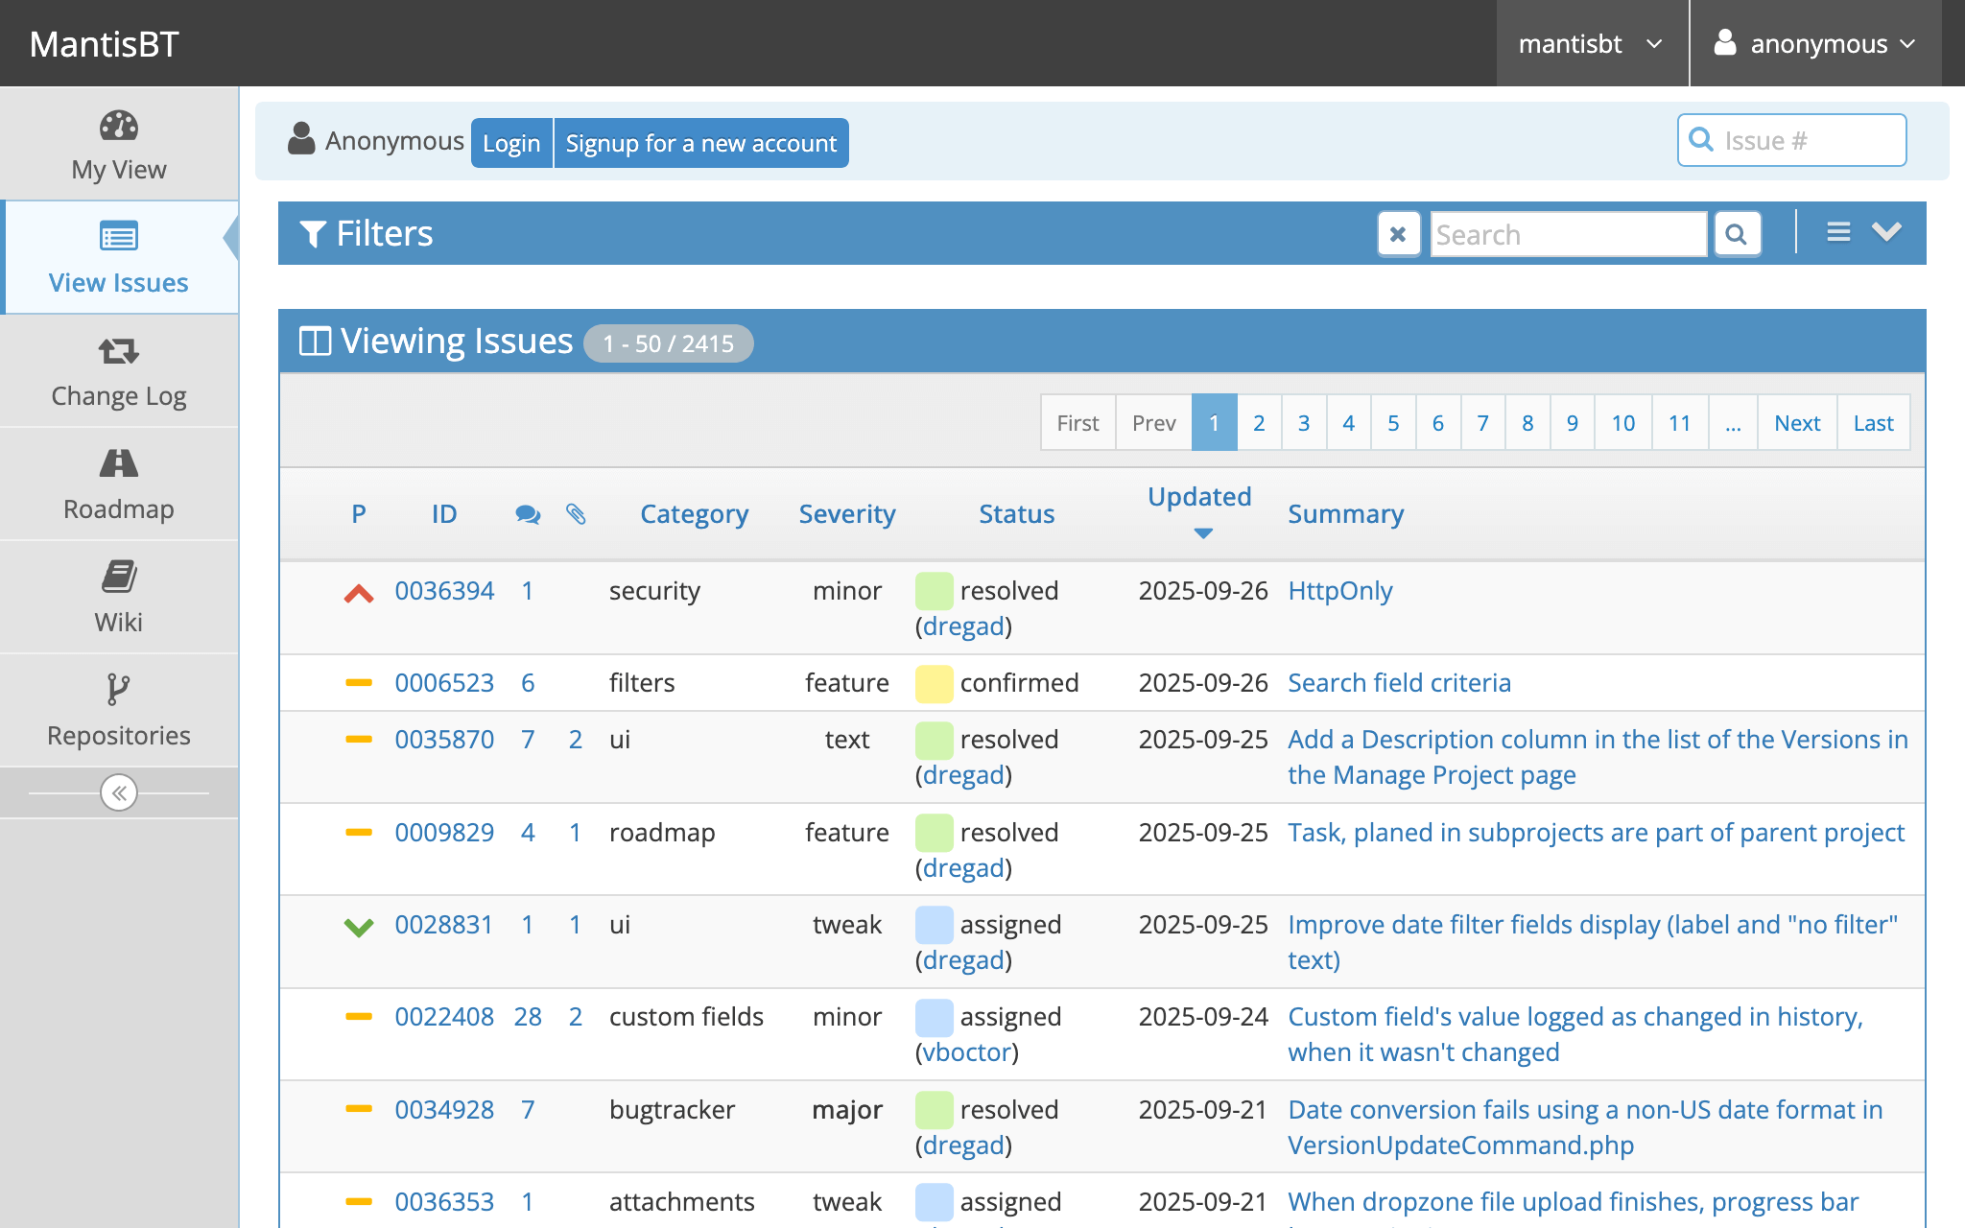Expand the anonymous user menu

coord(1815,44)
